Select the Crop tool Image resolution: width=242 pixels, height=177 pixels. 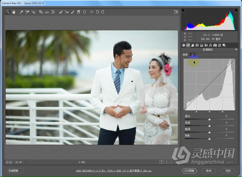tap(41, 12)
